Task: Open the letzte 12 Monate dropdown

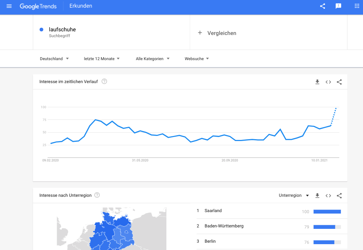Action: 102,59
